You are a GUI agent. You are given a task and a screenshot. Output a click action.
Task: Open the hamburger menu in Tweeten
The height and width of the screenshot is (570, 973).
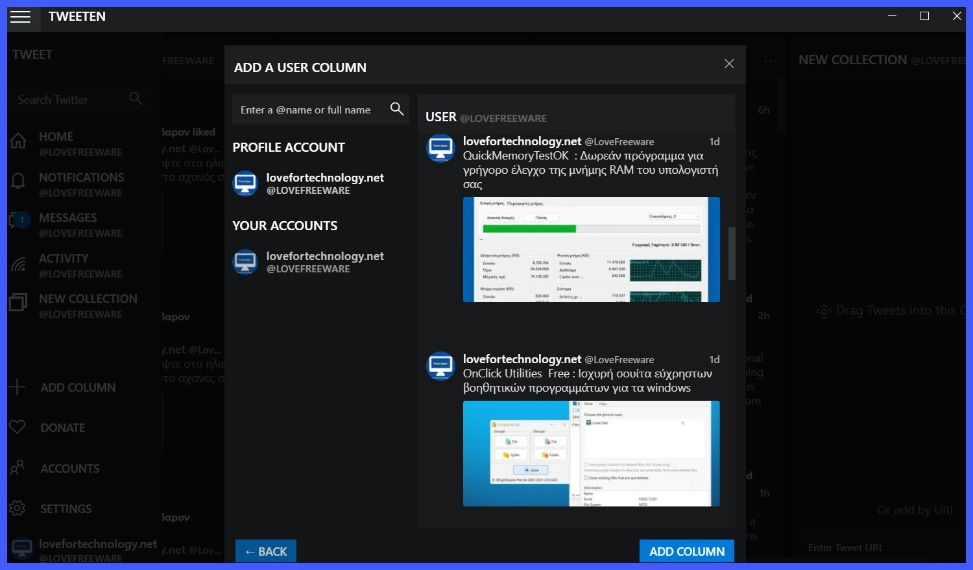point(20,16)
